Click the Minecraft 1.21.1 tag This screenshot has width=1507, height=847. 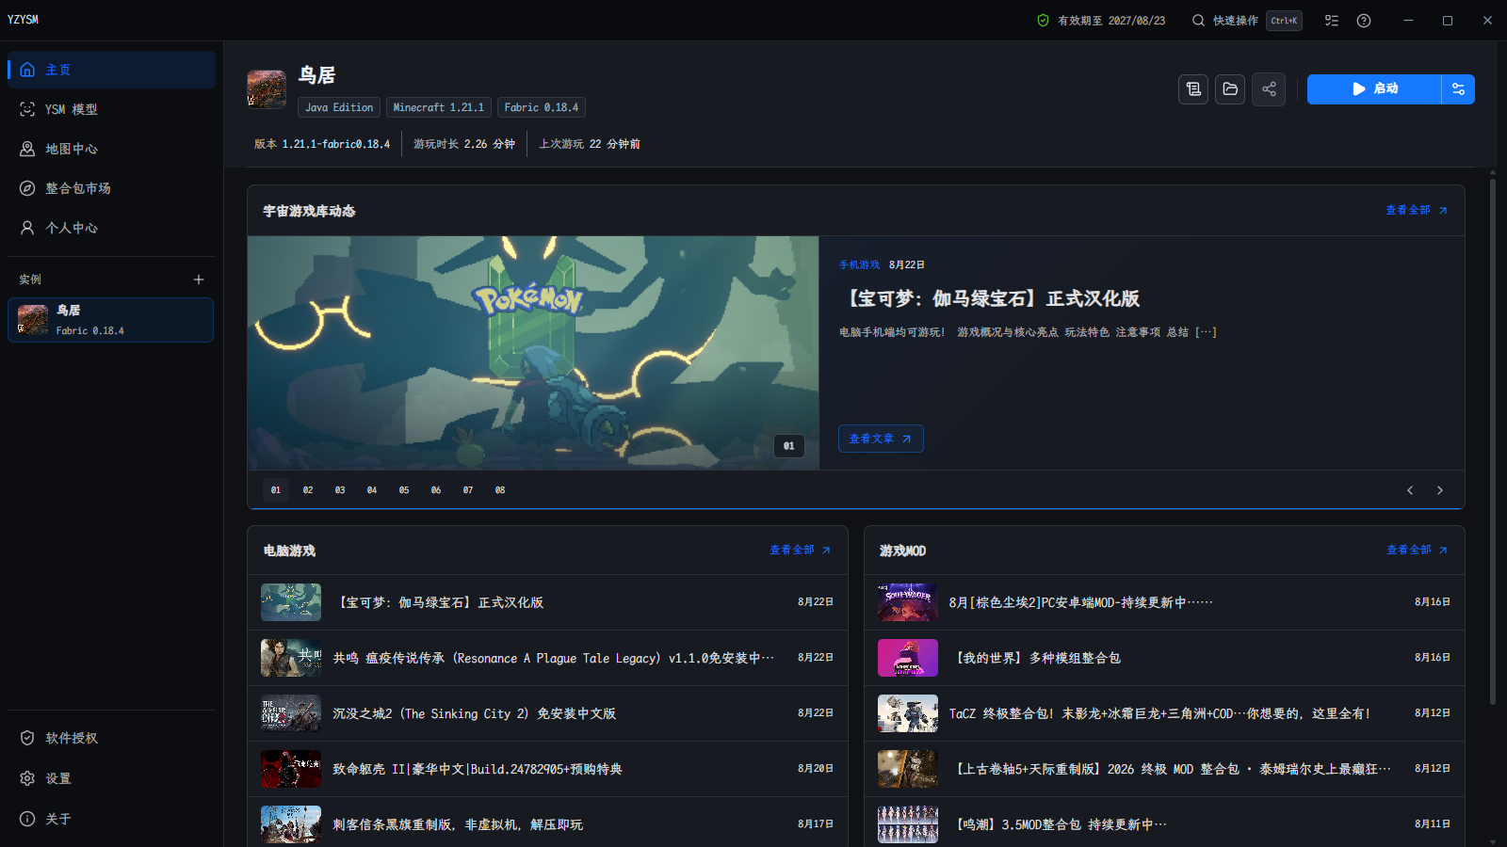click(x=438, y=107)
